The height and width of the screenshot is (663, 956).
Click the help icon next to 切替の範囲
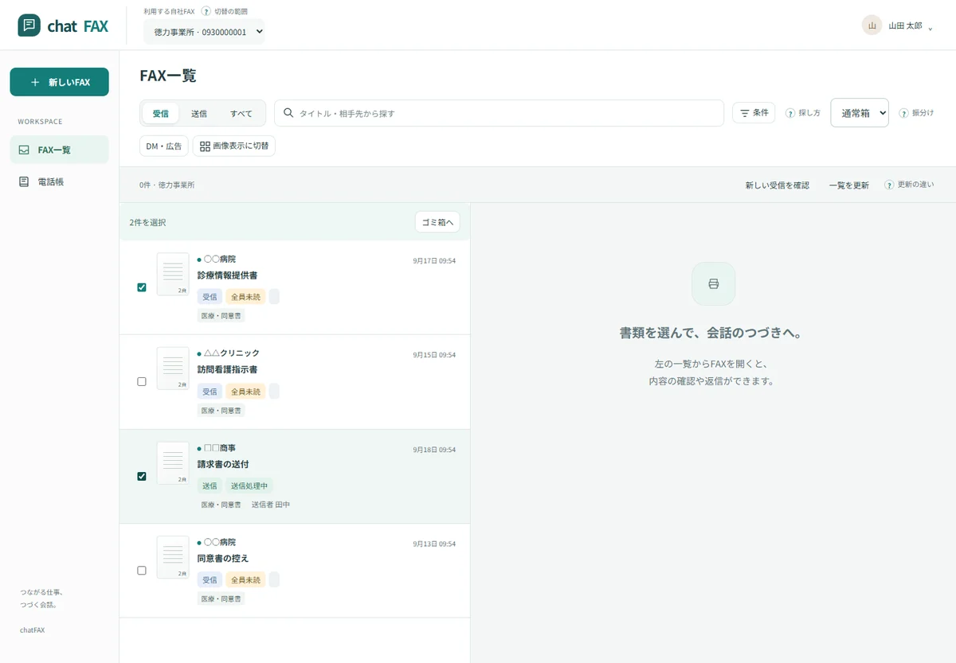206,11
